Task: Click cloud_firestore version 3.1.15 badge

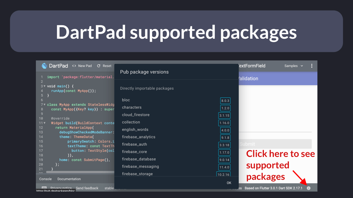Action: (x=224, y=115)
